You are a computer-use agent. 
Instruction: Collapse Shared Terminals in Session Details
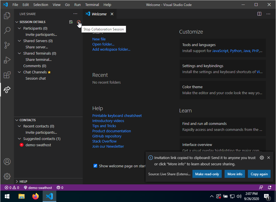[x=19, y=53]
